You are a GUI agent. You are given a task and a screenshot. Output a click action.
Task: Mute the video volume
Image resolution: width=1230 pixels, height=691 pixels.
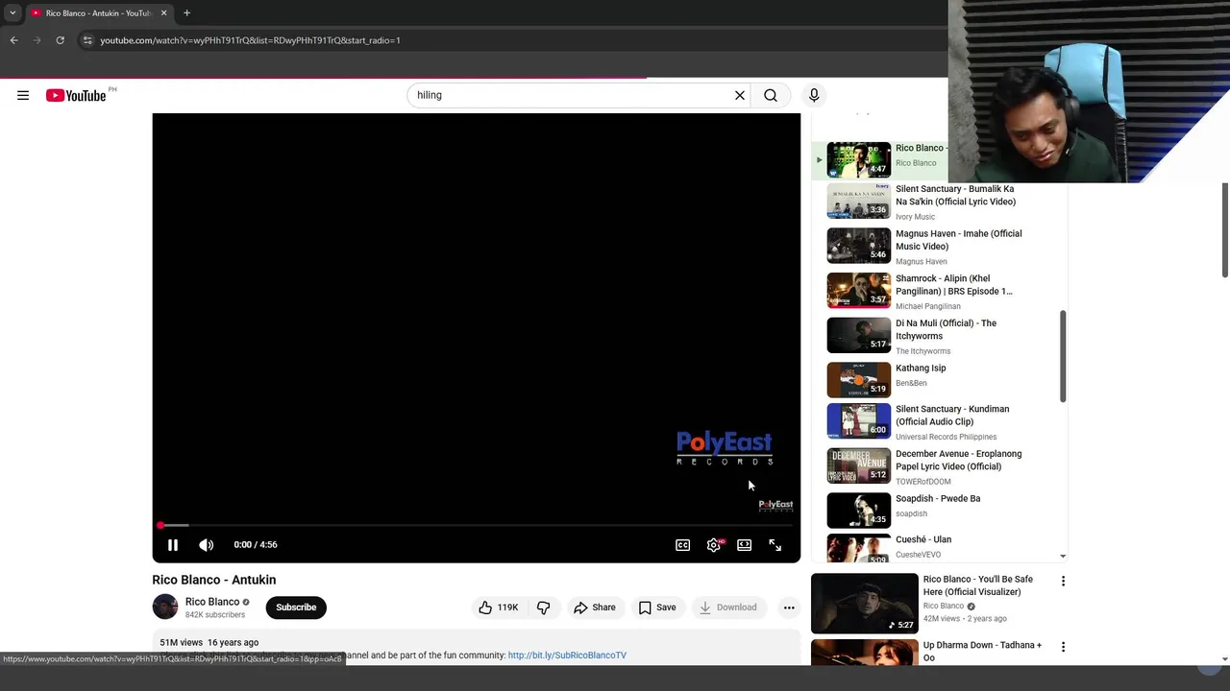(x=206, y=545)
